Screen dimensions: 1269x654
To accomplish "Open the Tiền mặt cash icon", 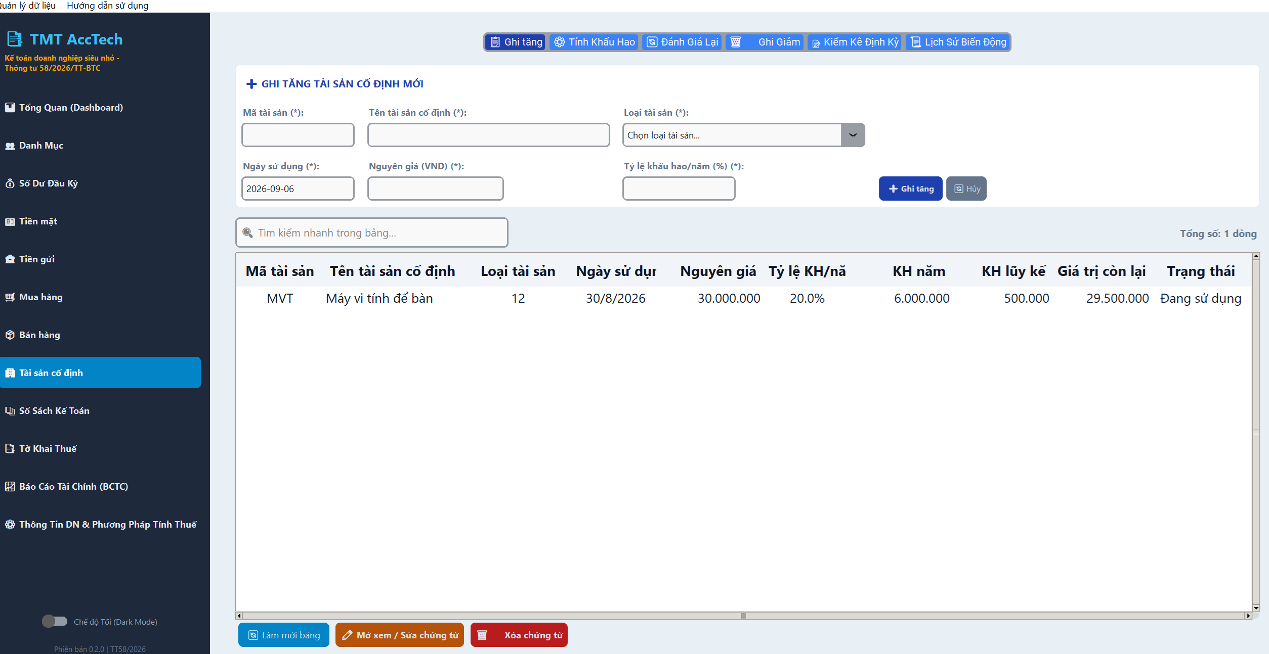I will [10, 221].
